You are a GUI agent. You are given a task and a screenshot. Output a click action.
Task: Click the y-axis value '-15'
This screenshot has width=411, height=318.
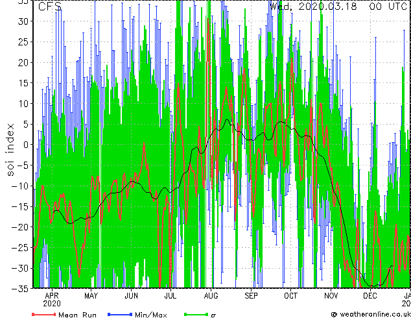[x=21, y=206]
